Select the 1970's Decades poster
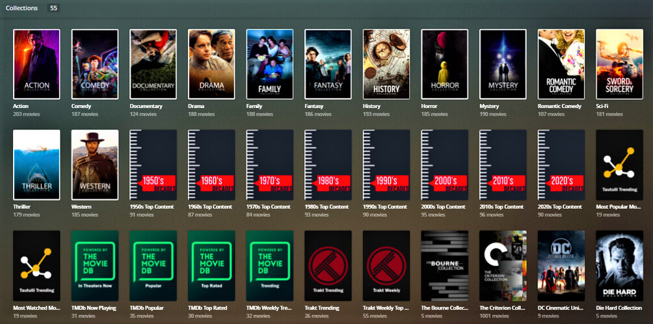 point(270,165)
